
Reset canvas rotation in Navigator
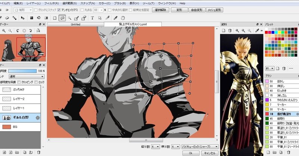point(24,31)
